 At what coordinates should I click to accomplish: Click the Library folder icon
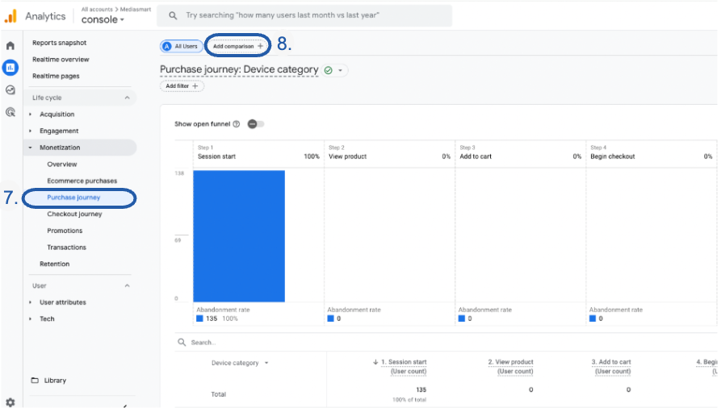pos(35,381)
